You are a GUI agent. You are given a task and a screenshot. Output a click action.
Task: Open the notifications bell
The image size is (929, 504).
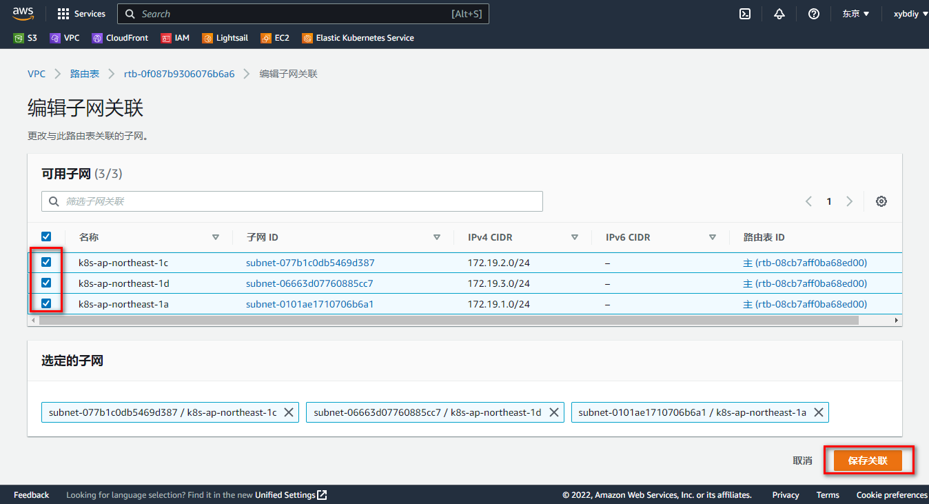779,14
